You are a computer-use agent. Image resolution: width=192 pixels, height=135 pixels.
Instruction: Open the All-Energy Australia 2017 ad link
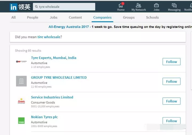click(x=69, y=27)
